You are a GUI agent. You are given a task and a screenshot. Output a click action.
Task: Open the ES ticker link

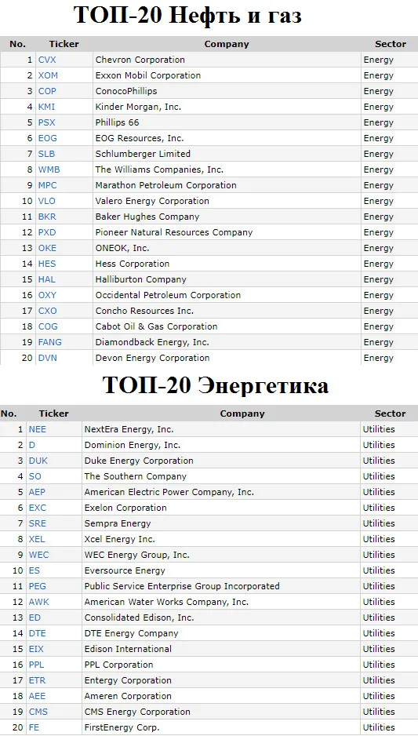pos(35,570)
